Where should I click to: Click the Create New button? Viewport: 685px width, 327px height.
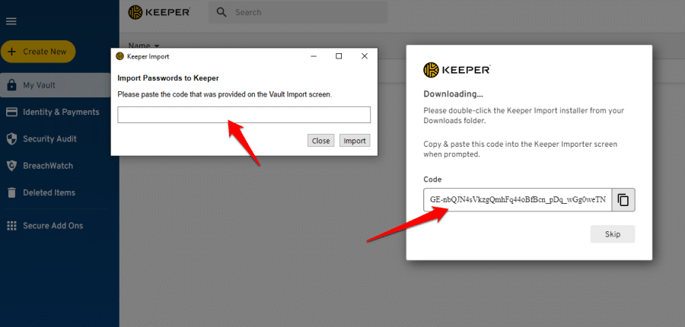38,52
